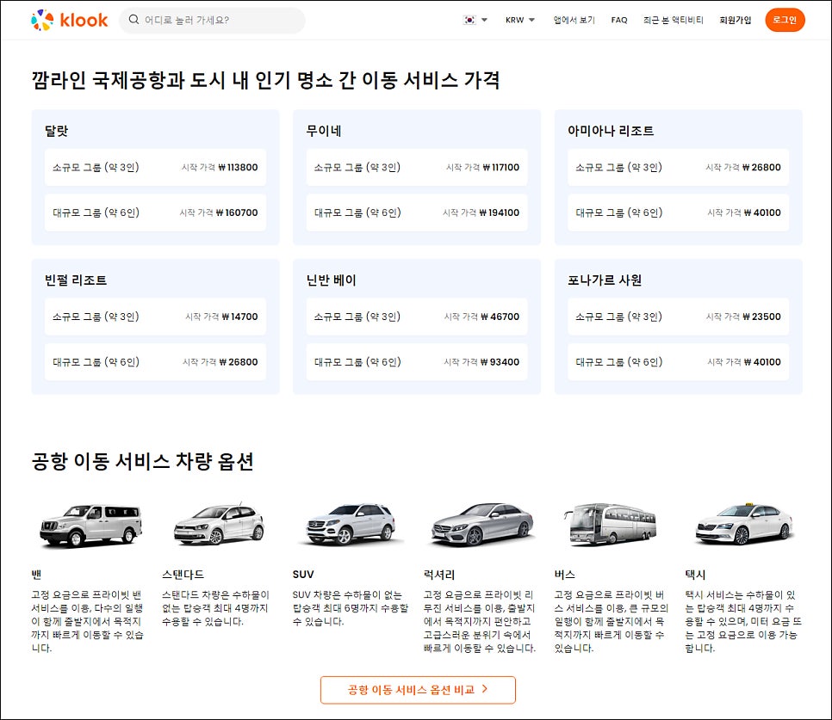The height and width of the screenshot is (720, 832).
Task: Select 닌반 베이 large group ₩93400 row
Action: coord(417,362)
